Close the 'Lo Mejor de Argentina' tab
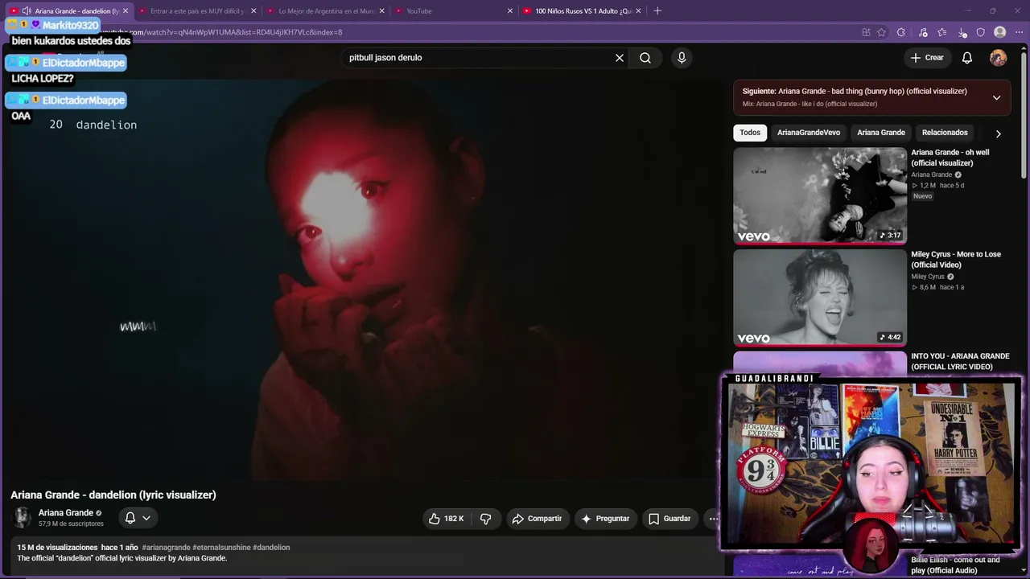 pyautogui.click(x=381, y=11)
